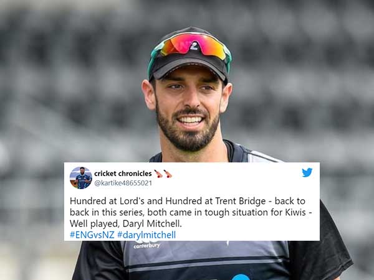Select the word "Lord's" in the tweet
Viewport: 374px width, 280px height.
tap(132, 201)
